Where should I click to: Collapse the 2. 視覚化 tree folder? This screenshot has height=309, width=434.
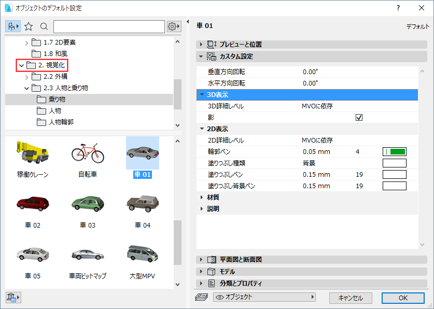point(21,66)
